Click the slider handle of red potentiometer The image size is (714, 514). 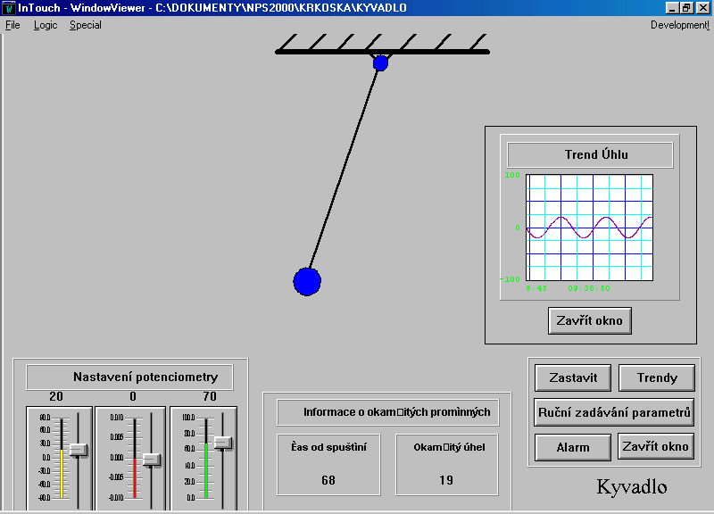tap(152, 459)
